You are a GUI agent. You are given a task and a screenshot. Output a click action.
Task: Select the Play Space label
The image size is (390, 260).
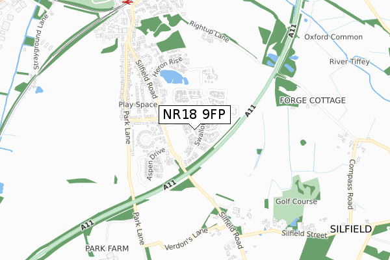point(138,105)
